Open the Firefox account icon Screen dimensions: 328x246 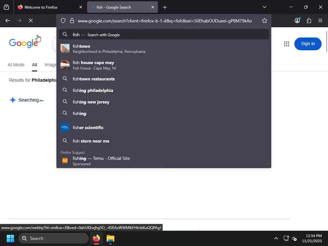click(x=297, y=20)
